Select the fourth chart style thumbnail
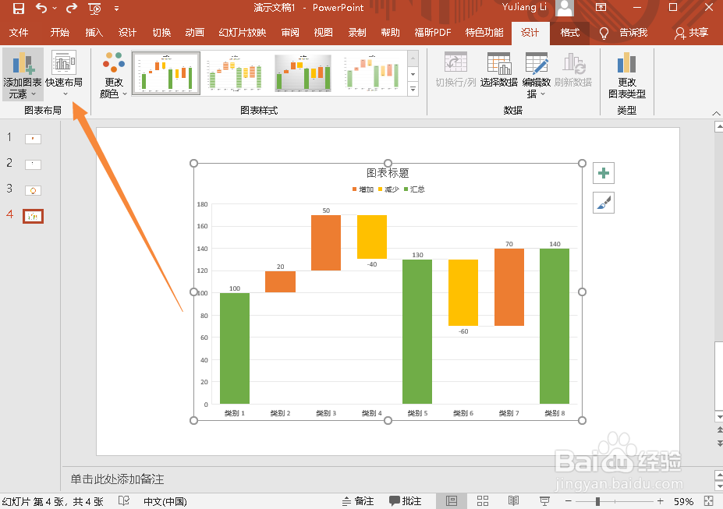This screenshot has width=723, height=509. [372, 72]
